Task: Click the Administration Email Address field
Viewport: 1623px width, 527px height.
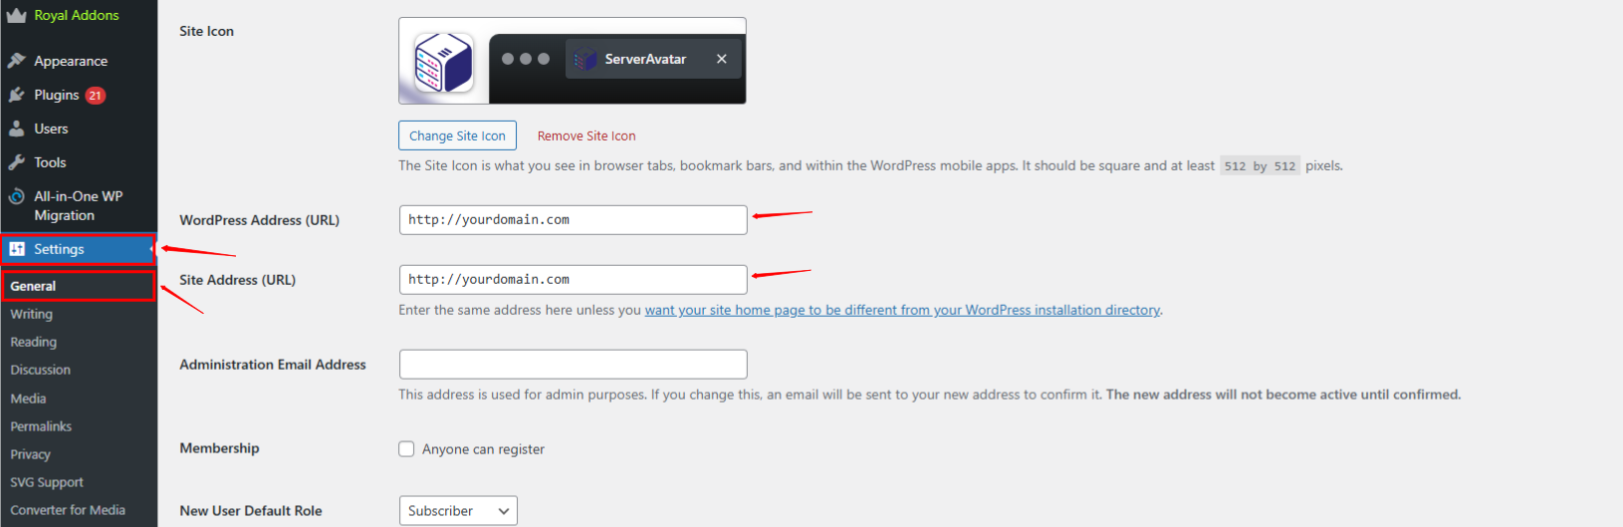Action: point(573,365)
